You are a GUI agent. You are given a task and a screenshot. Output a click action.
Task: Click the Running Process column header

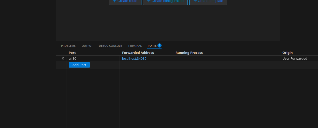pos(189,53)
